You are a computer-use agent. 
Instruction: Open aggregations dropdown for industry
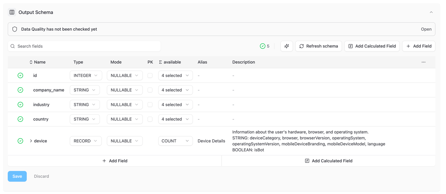pyautogui.click(x=175, y=105)
